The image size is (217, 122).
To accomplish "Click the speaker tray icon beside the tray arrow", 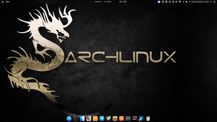I will click(x=186, y=2).
